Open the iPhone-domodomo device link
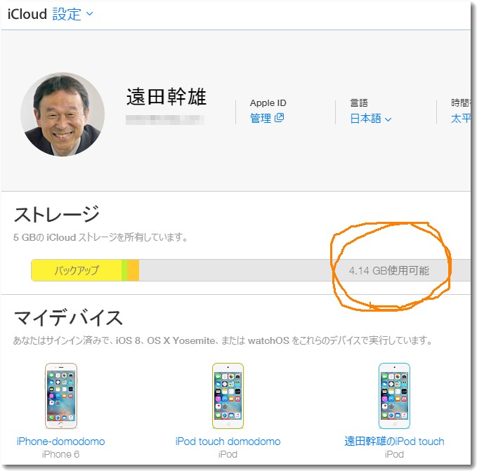This screenshot has width=477, height=471. point(61,442)
